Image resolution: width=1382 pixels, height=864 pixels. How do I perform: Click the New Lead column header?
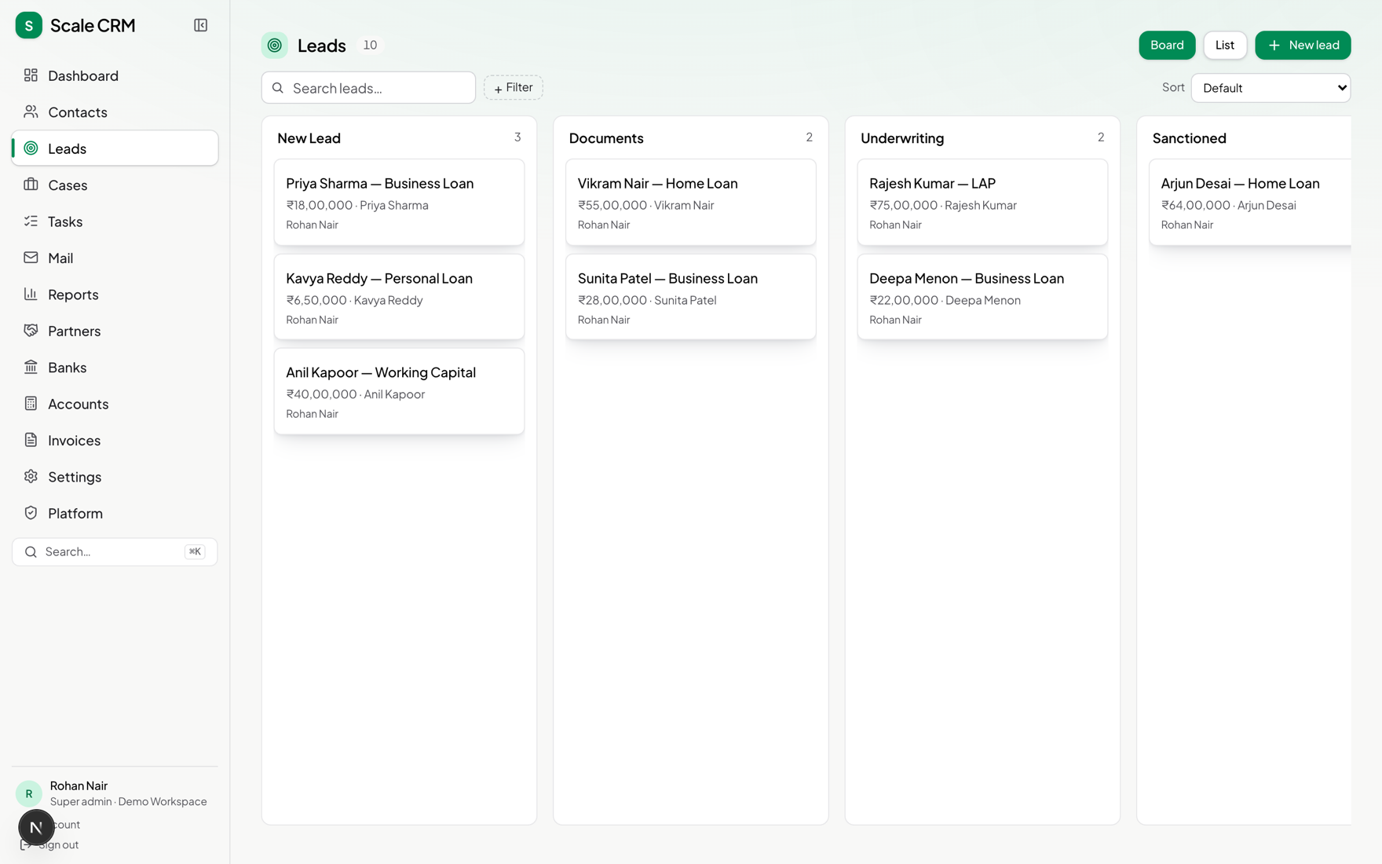click(x=309, y=138)
